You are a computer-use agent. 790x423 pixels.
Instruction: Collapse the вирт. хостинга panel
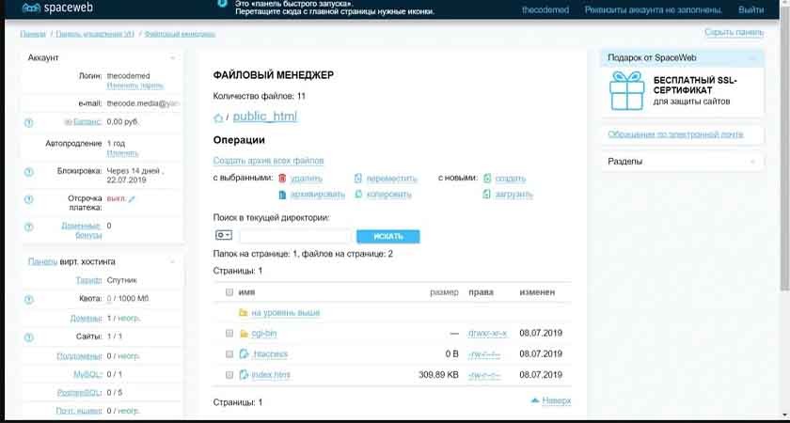point(173,262)
